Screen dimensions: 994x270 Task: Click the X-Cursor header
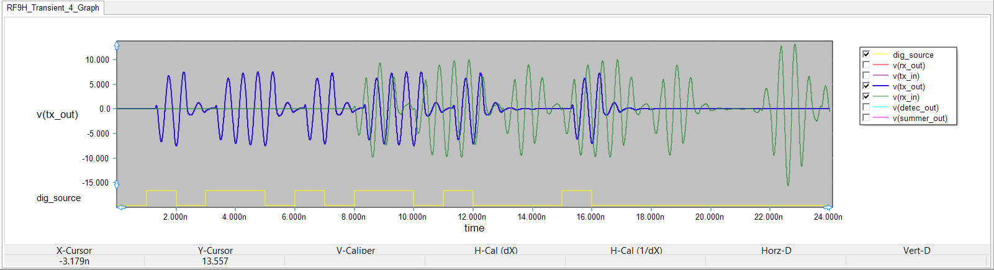click(x=74, y=251)
